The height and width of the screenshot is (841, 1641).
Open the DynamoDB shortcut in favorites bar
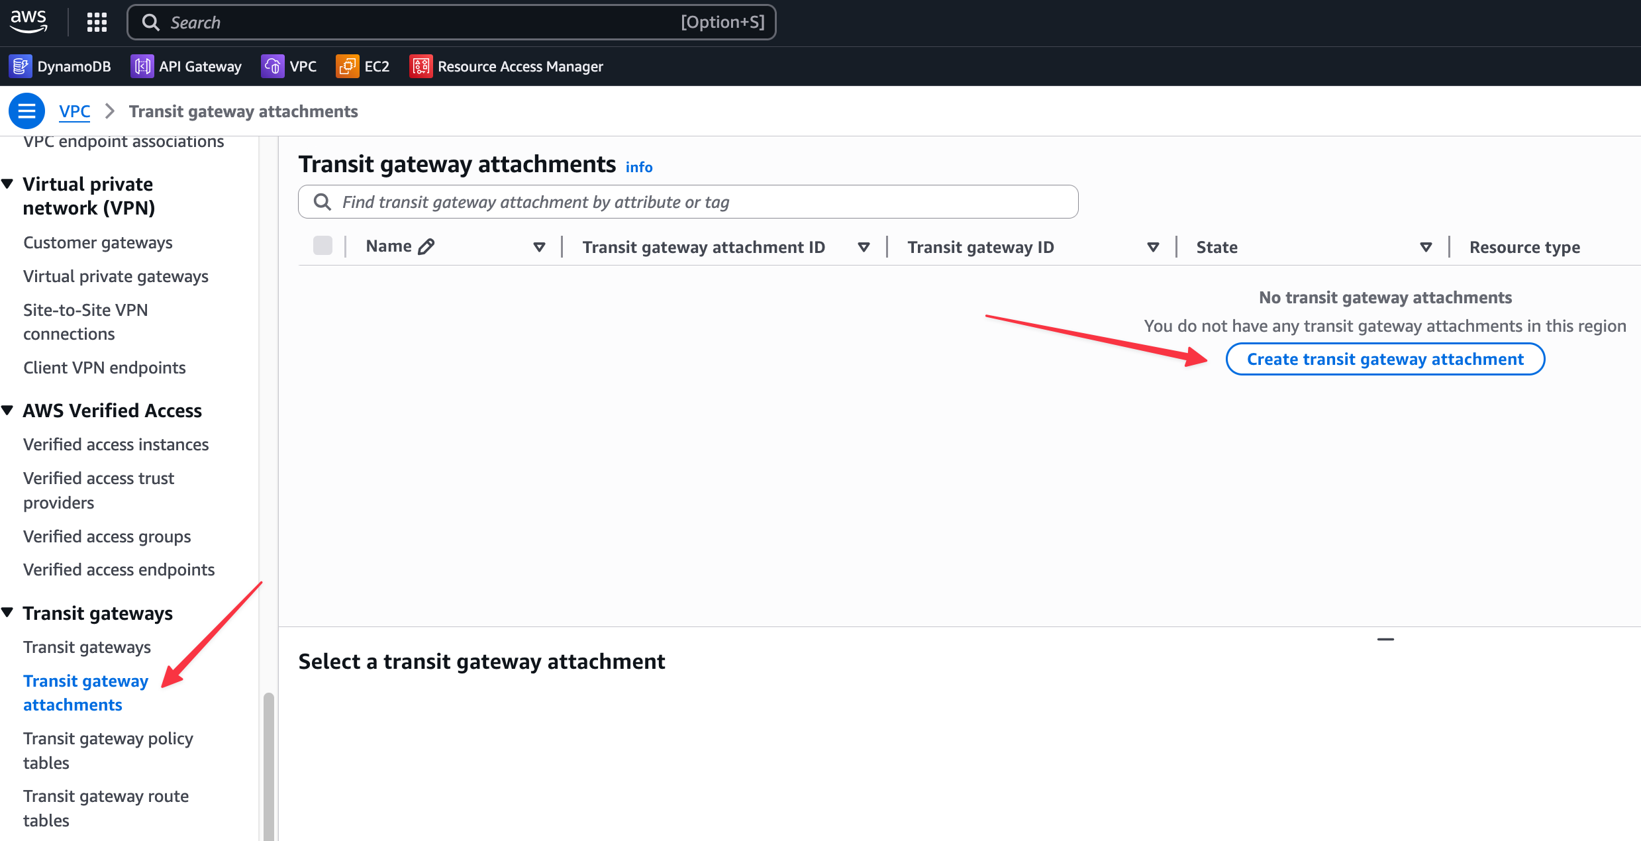pos(60,66)
